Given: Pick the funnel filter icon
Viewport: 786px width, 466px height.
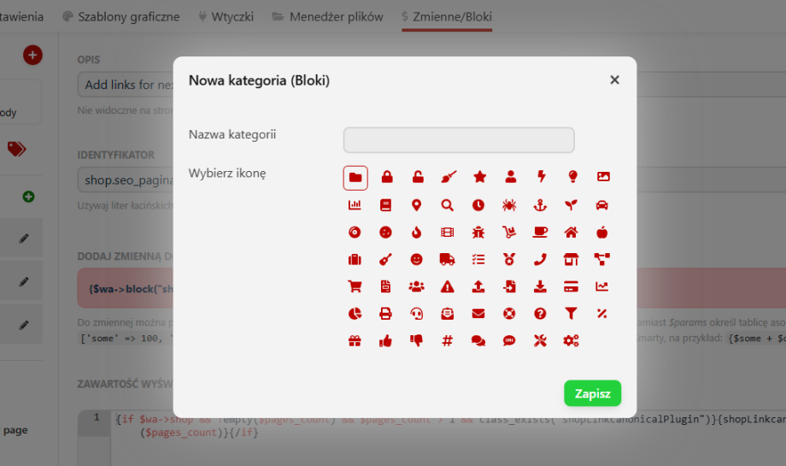Looking at the screenshot, I should coord(572,314).
